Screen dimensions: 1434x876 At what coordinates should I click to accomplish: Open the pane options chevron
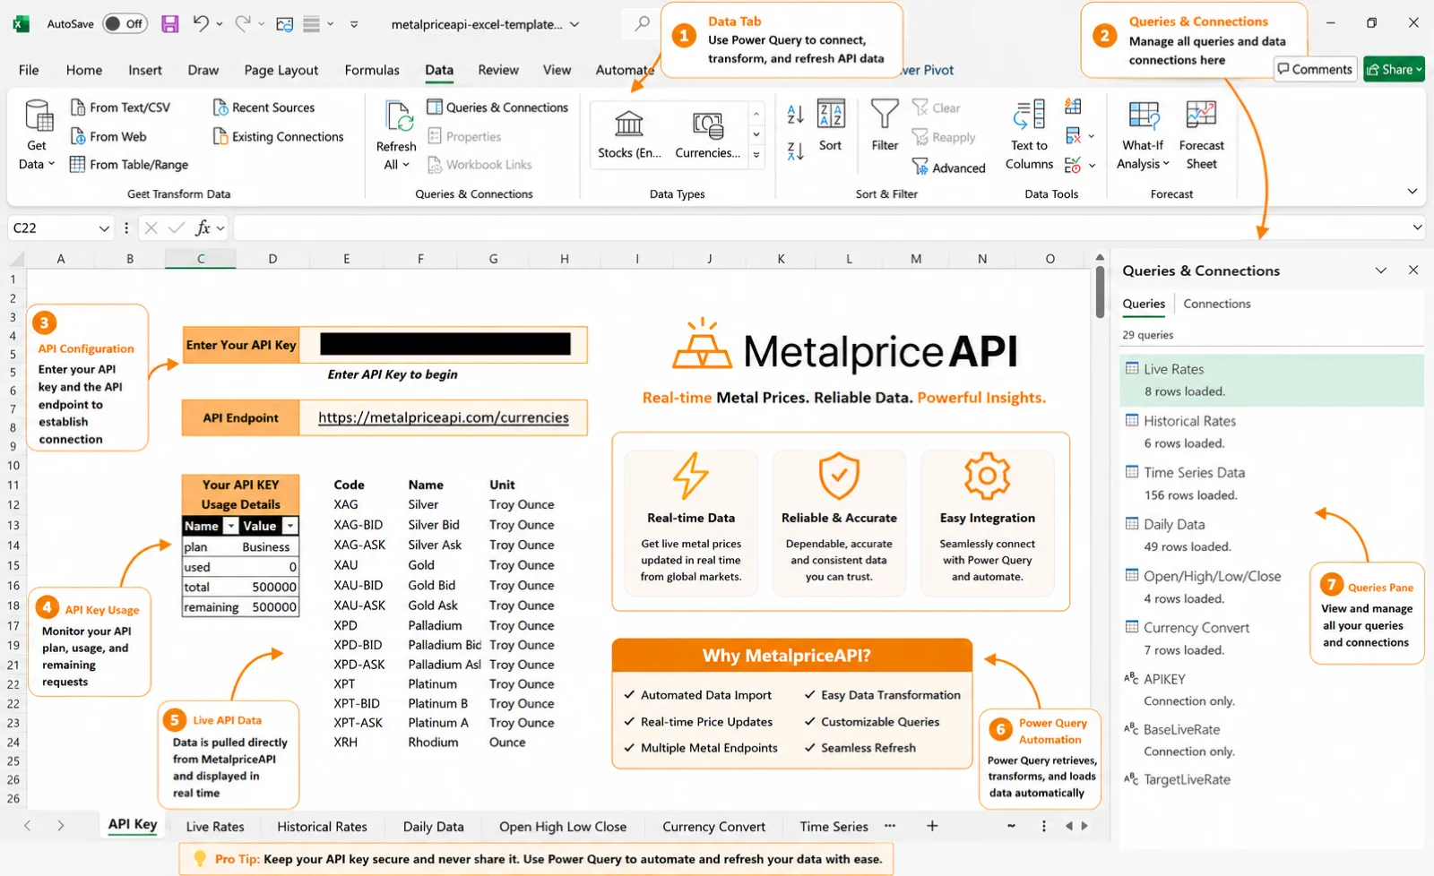(x=1381, y=270)
